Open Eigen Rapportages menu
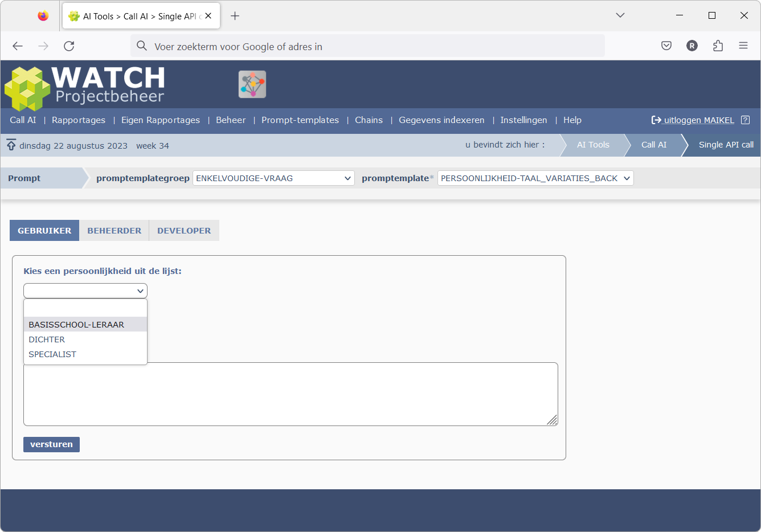Image resolution: width=761 pixels, height=532 pixels. pyautogui.click(x=161, y=120)
